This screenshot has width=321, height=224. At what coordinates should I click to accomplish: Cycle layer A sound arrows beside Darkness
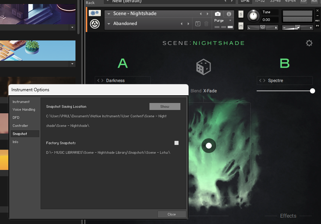[x=100, y=81]
